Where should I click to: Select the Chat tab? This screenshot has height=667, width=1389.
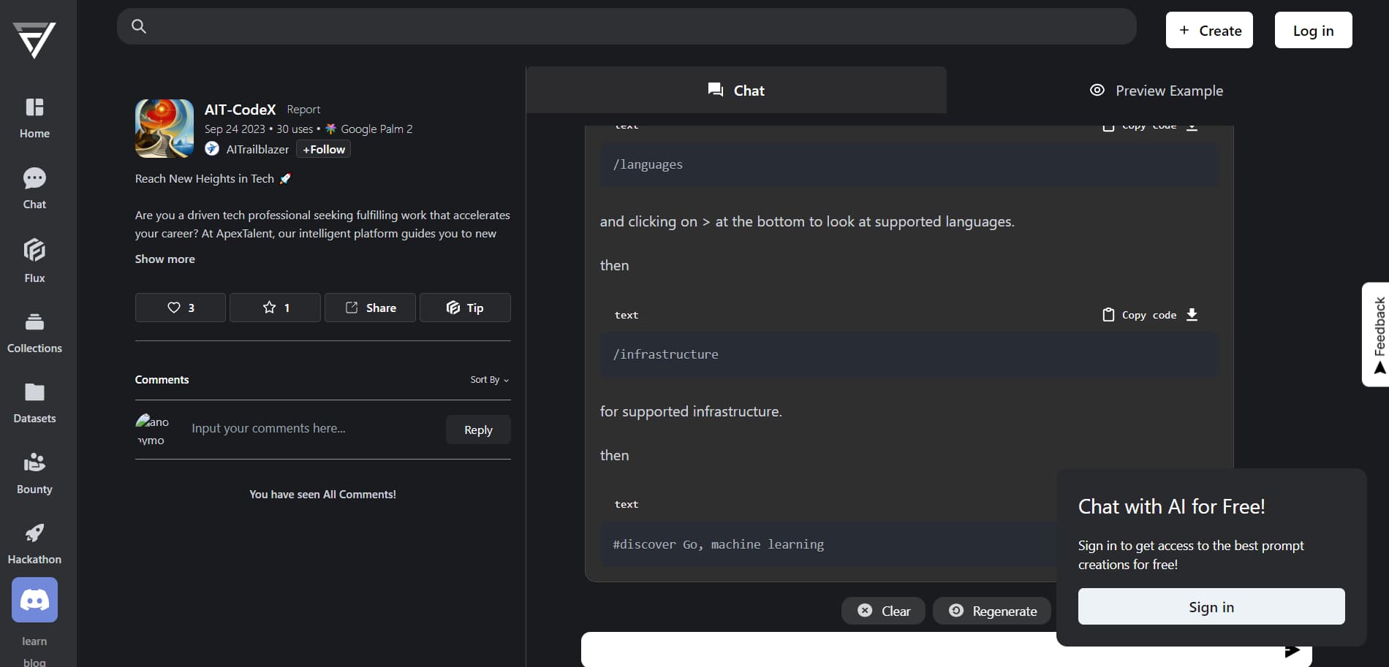tap(735, 91)
